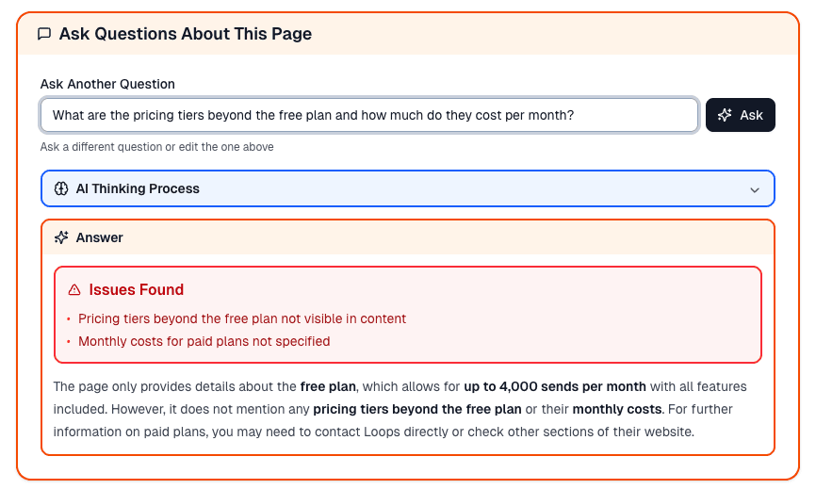Click the Ask Questions About This Page title

[186, 34]
